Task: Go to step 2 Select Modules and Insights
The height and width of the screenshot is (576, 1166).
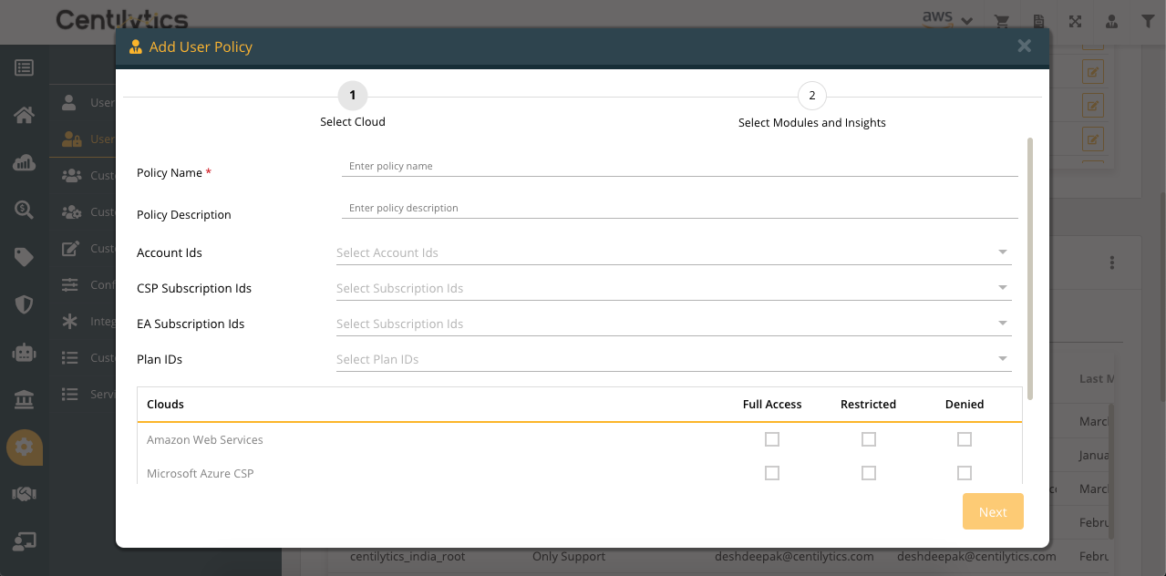Action: (x=811, y=96)
